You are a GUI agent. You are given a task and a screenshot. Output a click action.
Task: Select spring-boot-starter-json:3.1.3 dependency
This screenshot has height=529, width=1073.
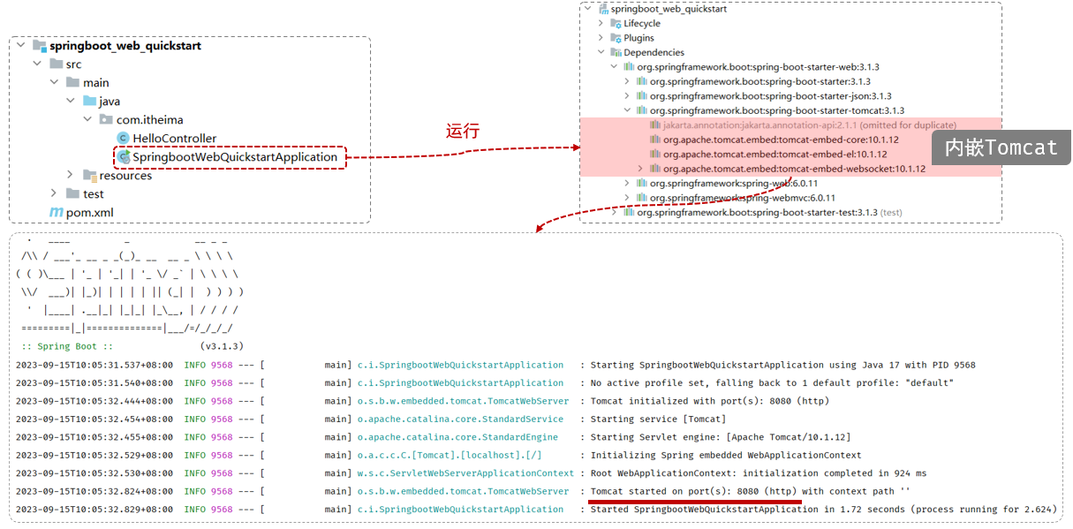(770, 96)
